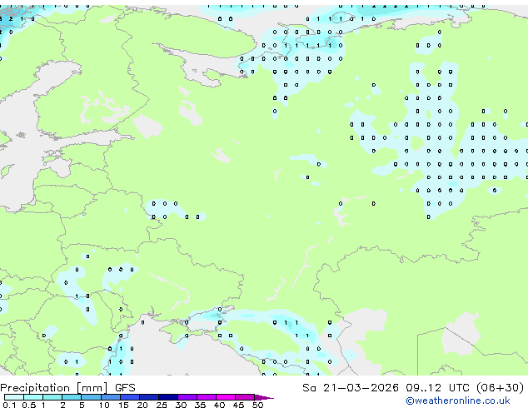Select the 'Precipitation [mm] GFS' title text
The width and height of the screenshot is (528, 408).
coord(67,388)
